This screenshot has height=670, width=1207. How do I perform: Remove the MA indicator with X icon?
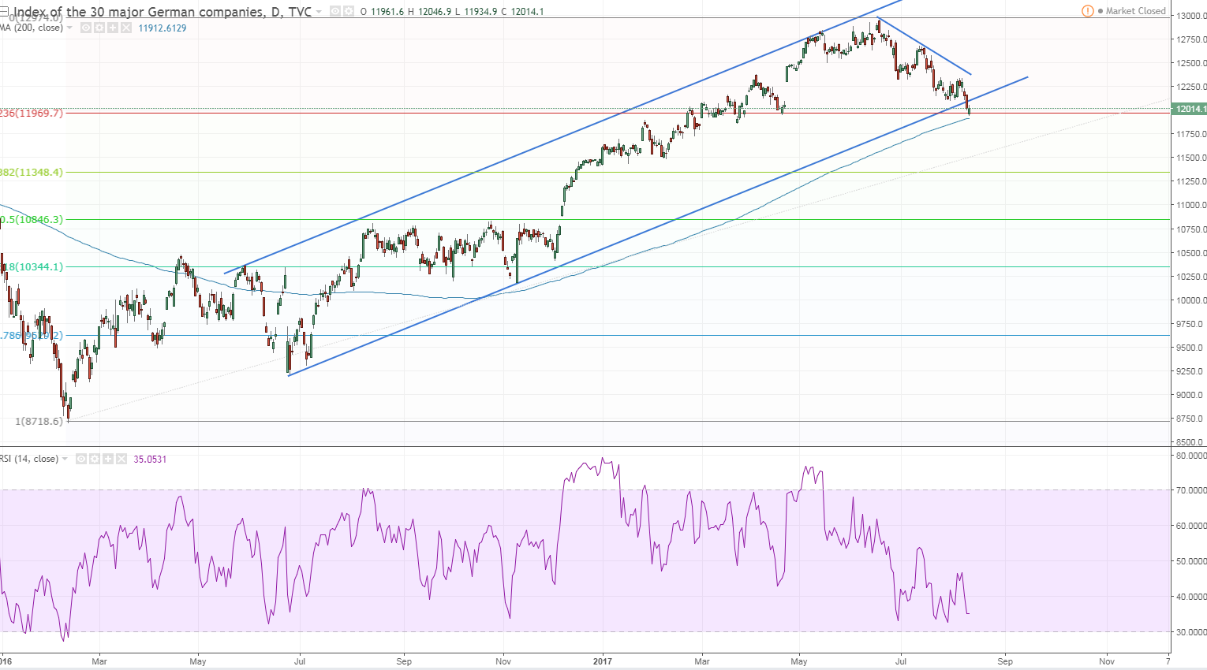[126, 28]
